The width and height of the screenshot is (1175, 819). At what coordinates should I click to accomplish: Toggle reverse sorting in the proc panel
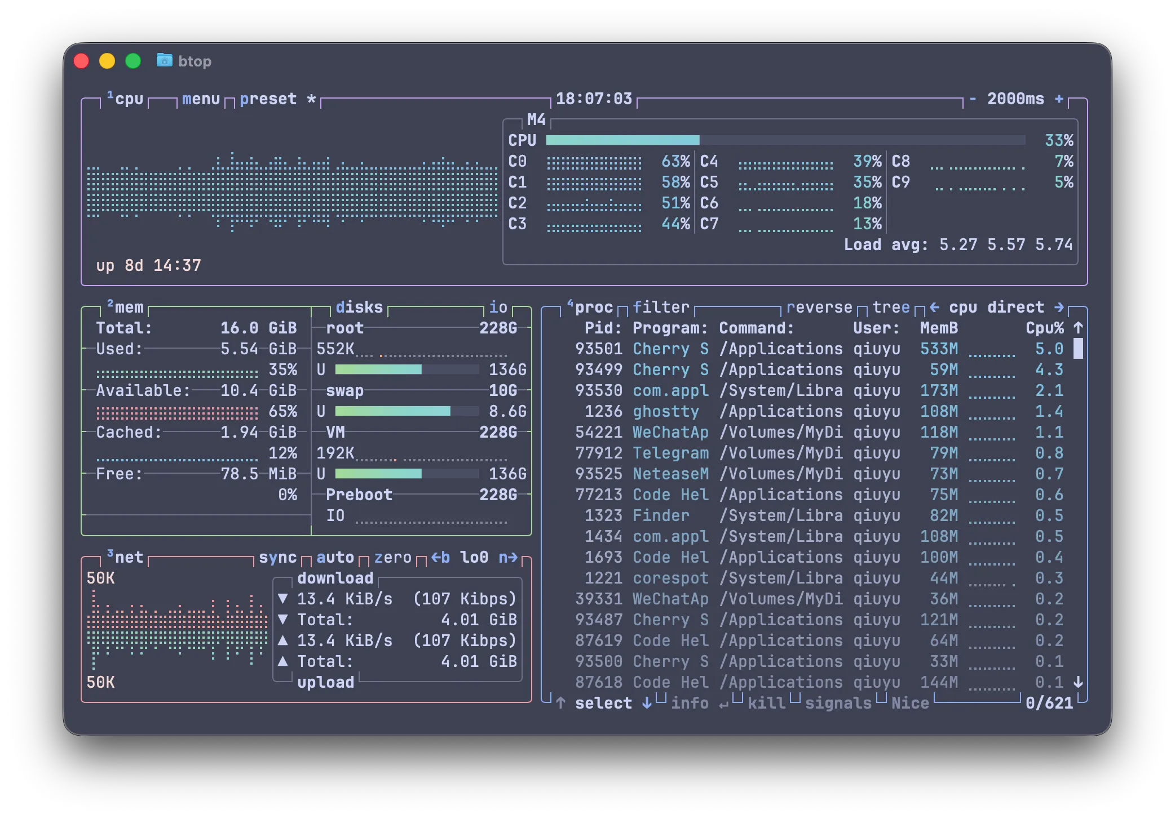click(x=819, y=308)
